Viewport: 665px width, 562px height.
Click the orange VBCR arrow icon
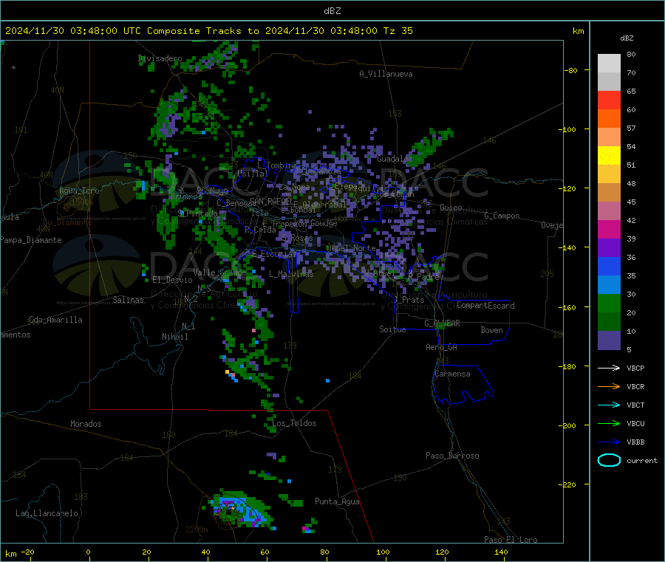click(609, 386)
